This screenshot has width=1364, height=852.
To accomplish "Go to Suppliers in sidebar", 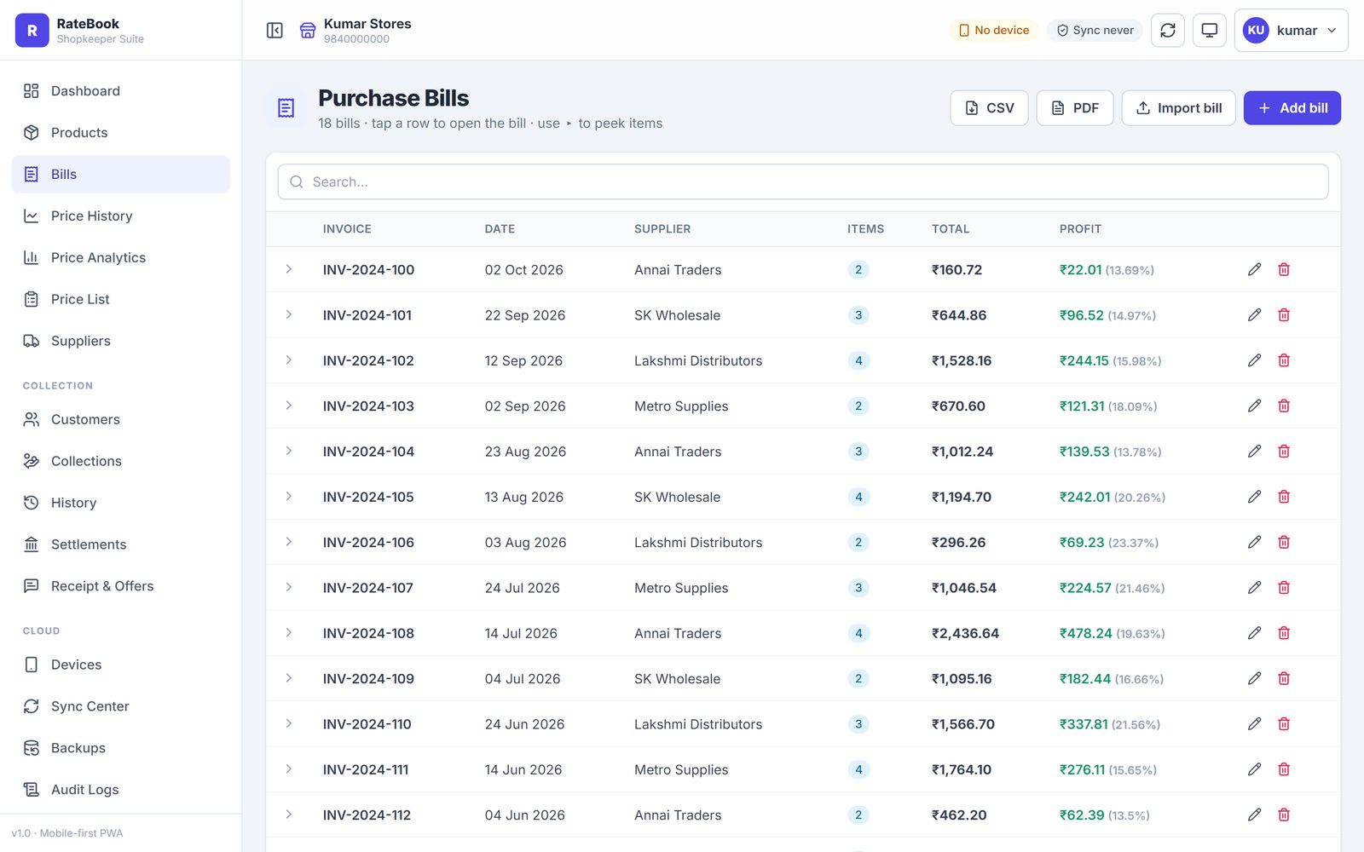I will 120,341.
